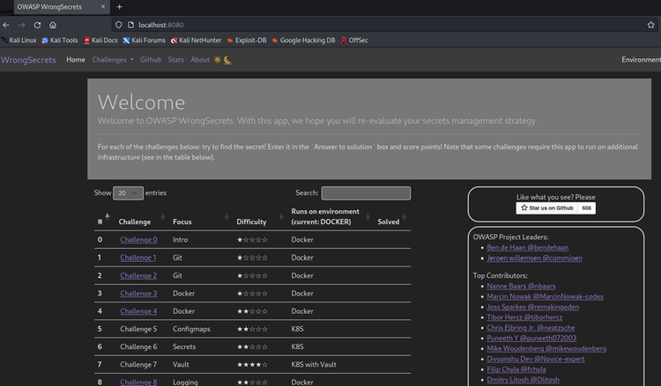The image size is (661, 386).
Task: Click 'K8S with Vault' environment cell
Action: click(x=314, y=365)
